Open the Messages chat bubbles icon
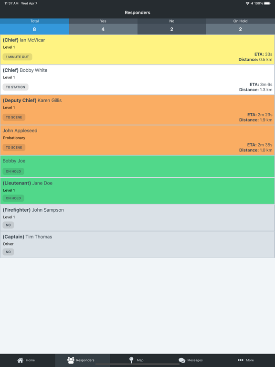 182,360
